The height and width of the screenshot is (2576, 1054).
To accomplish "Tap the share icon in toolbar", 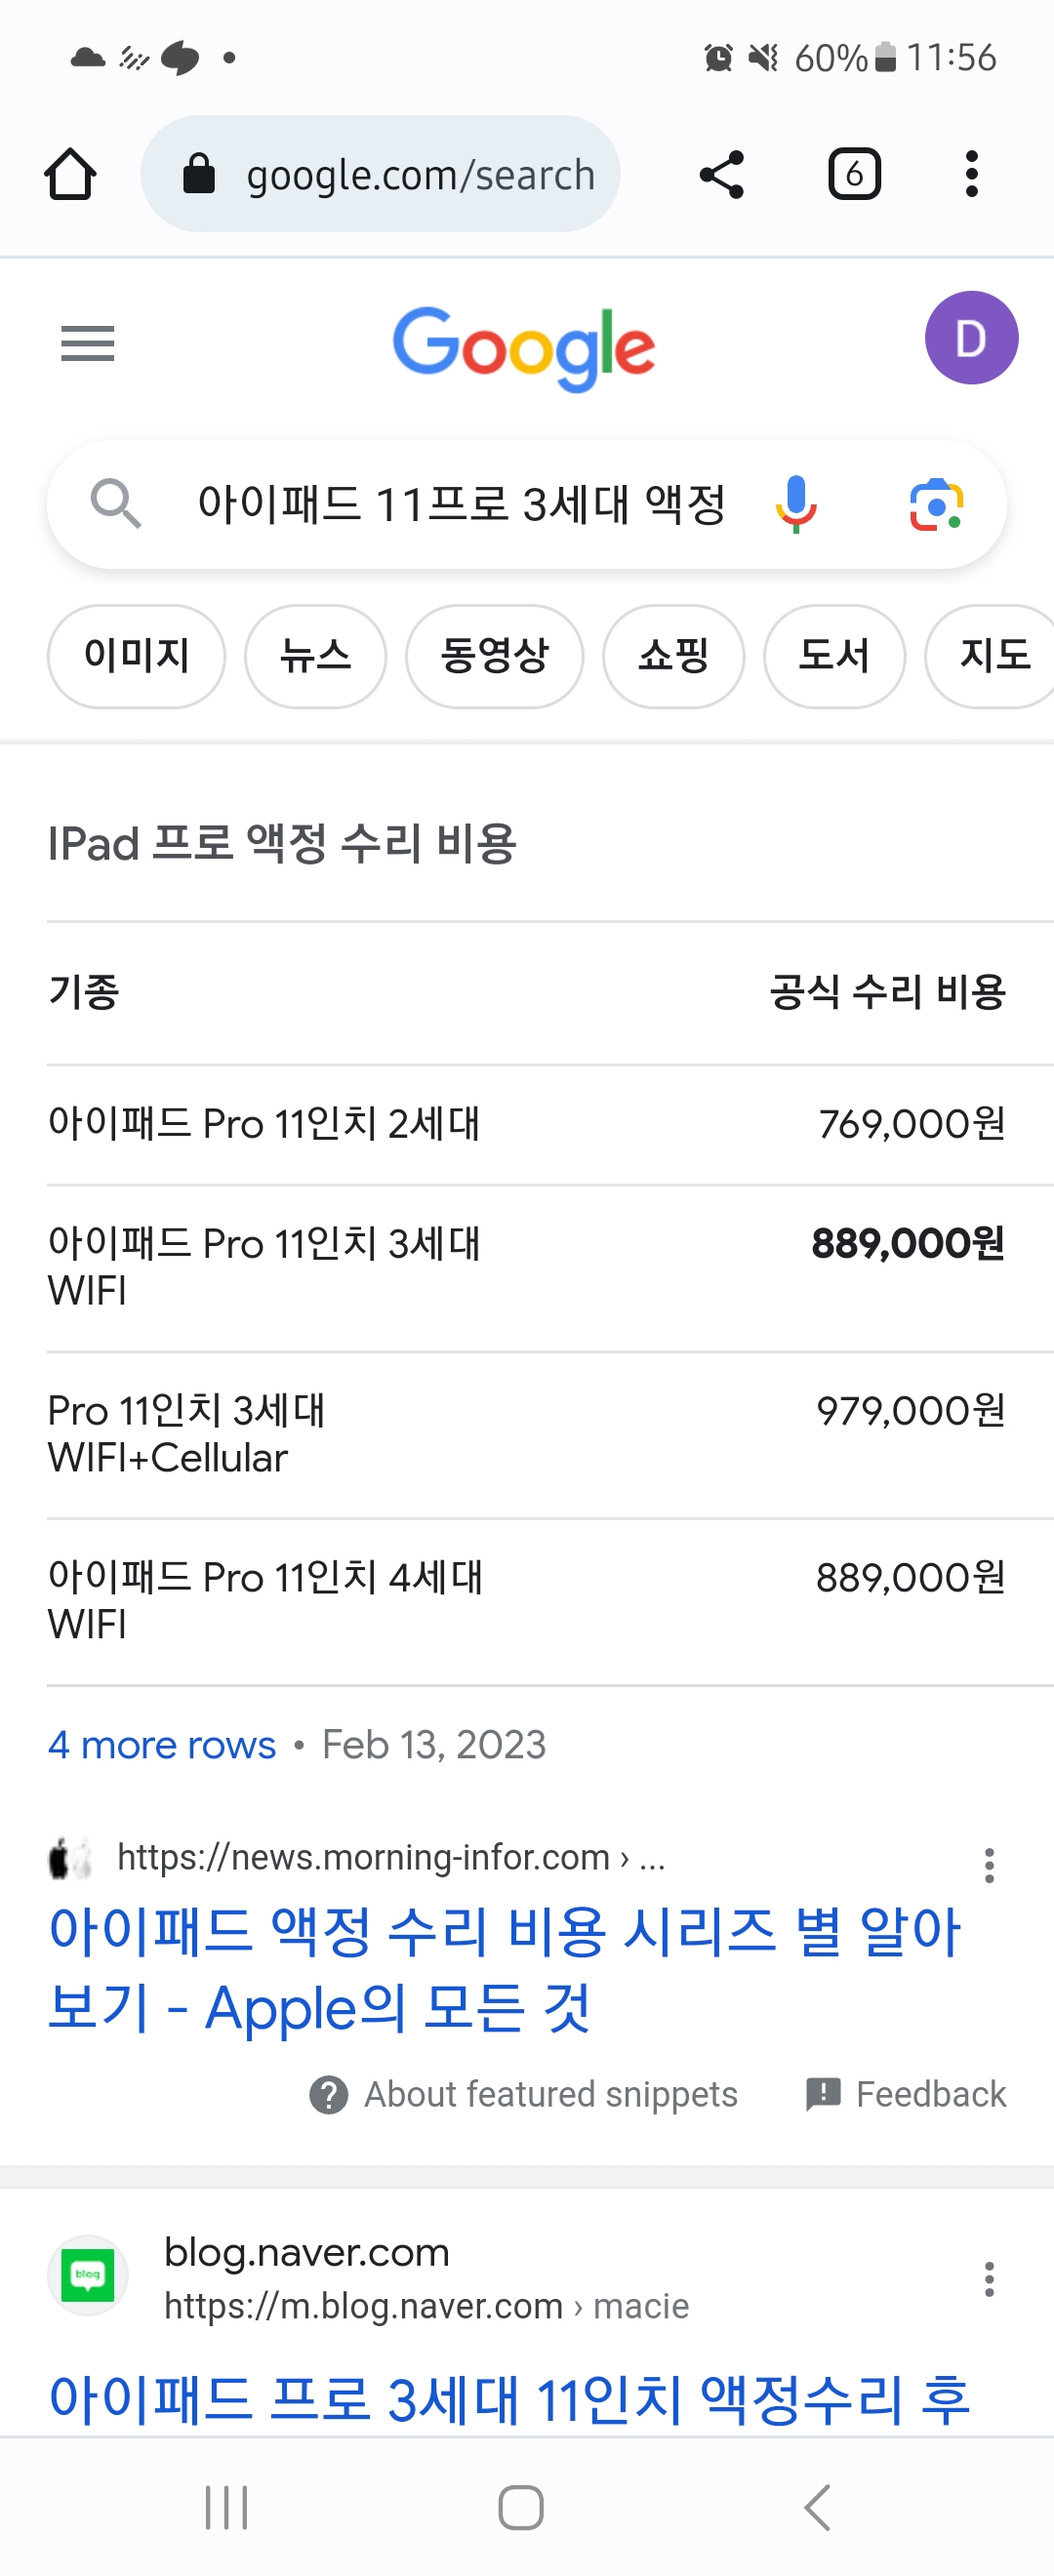I will click(x=721, y=174).
